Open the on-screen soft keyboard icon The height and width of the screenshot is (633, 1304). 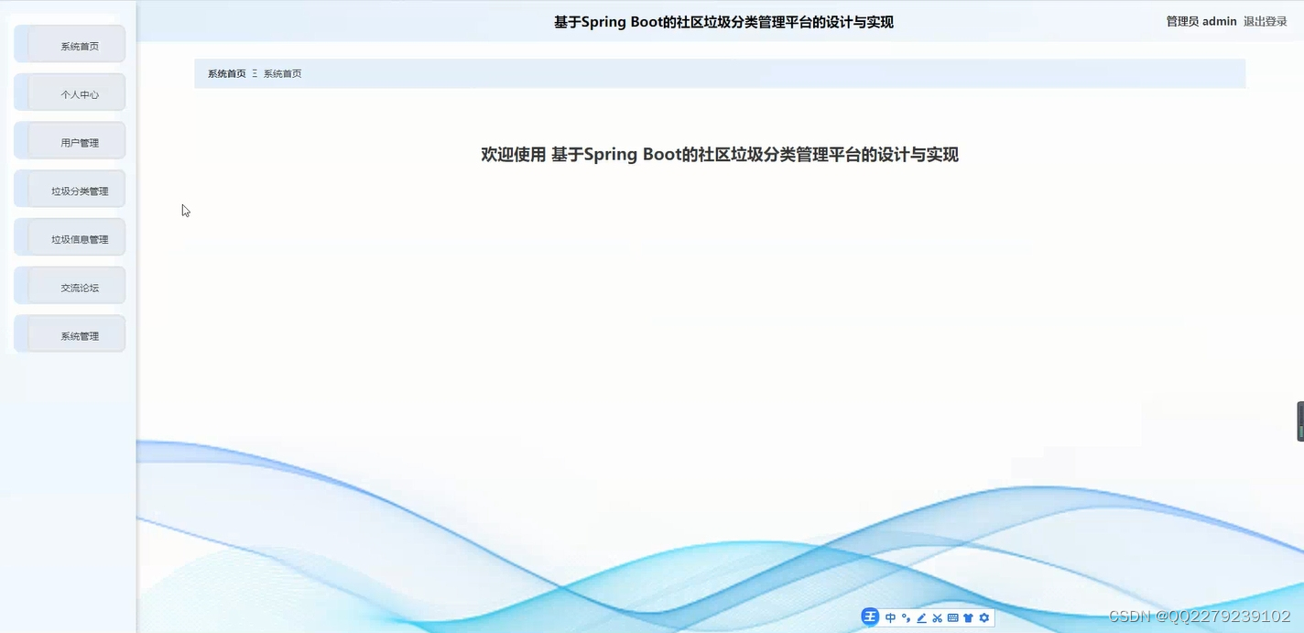pyautogui.click(x=952, y=617)
